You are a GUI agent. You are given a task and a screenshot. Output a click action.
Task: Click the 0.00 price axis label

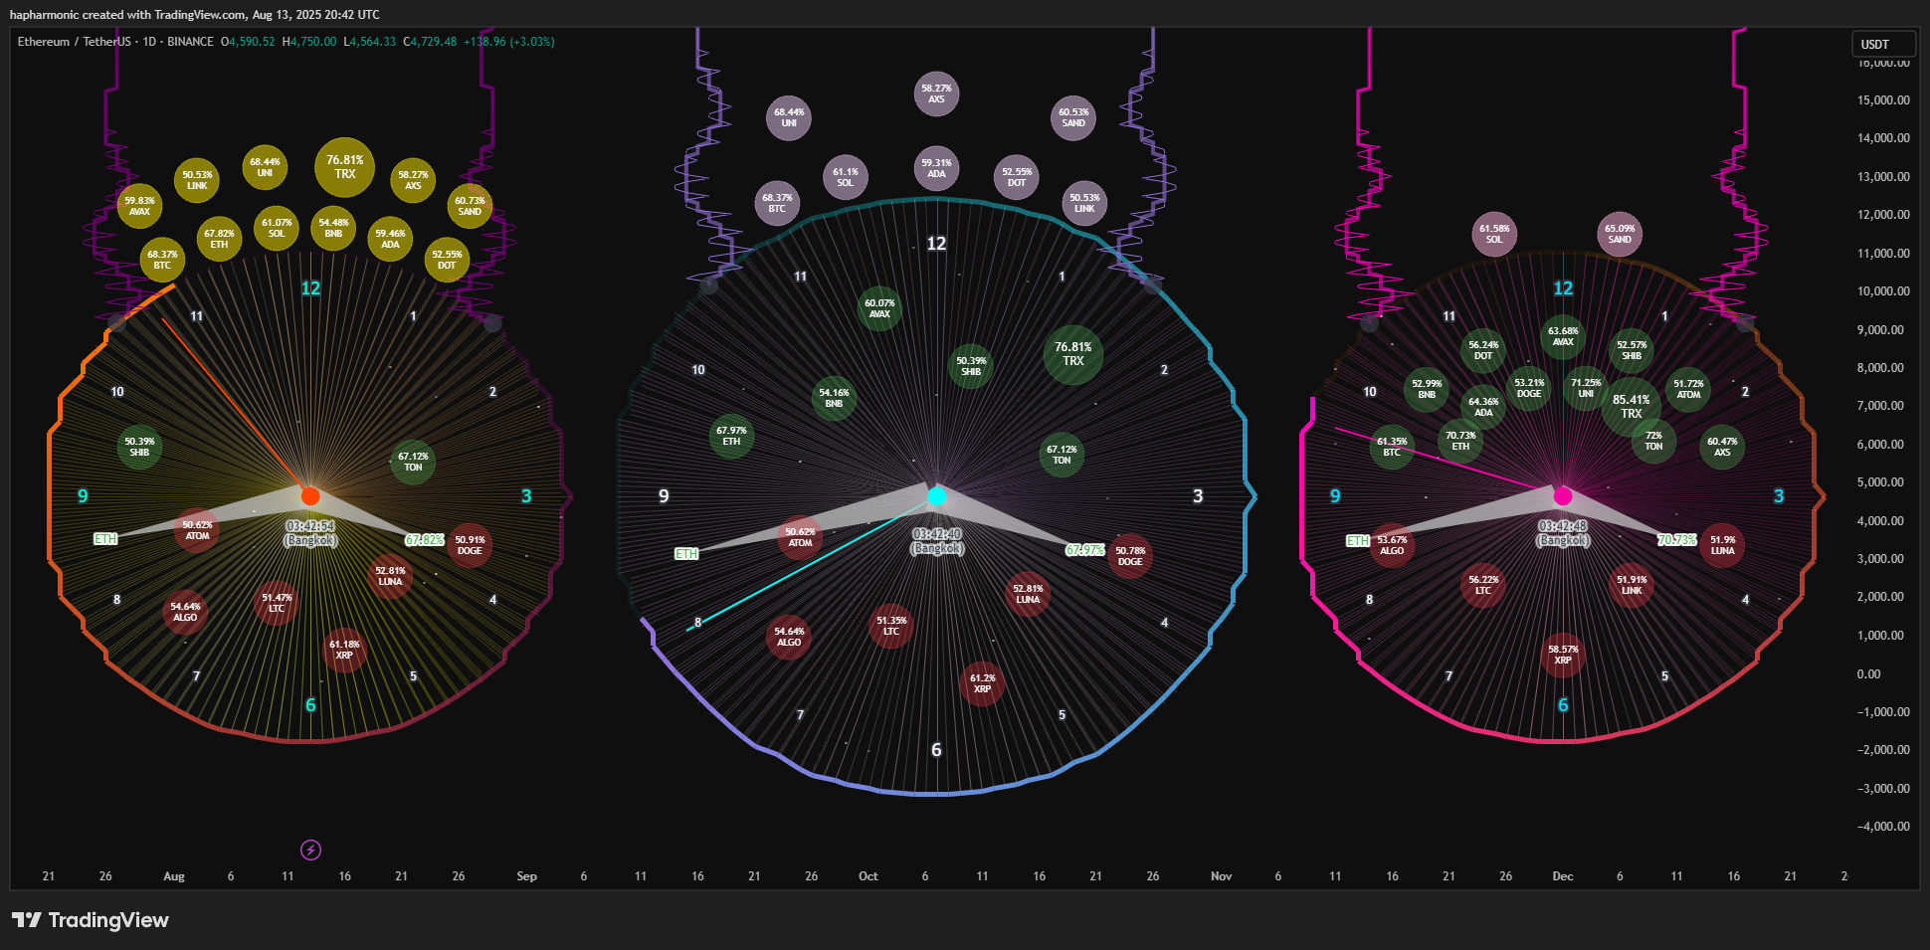click(1868, 673)
